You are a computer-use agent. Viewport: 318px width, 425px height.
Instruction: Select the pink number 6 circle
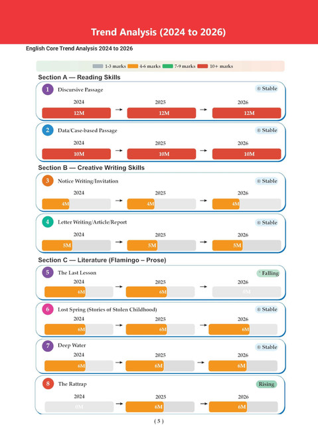(x=48, y=309)
